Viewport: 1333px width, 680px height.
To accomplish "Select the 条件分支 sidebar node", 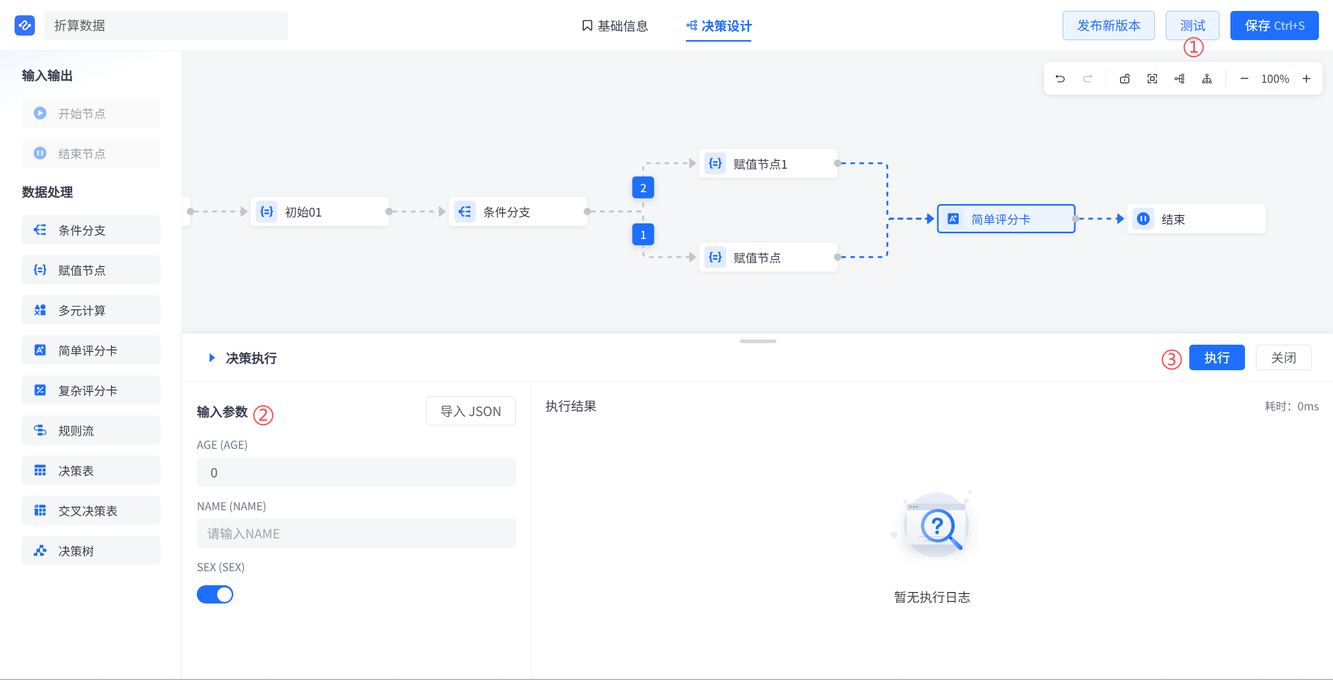I will coord(91,230).
